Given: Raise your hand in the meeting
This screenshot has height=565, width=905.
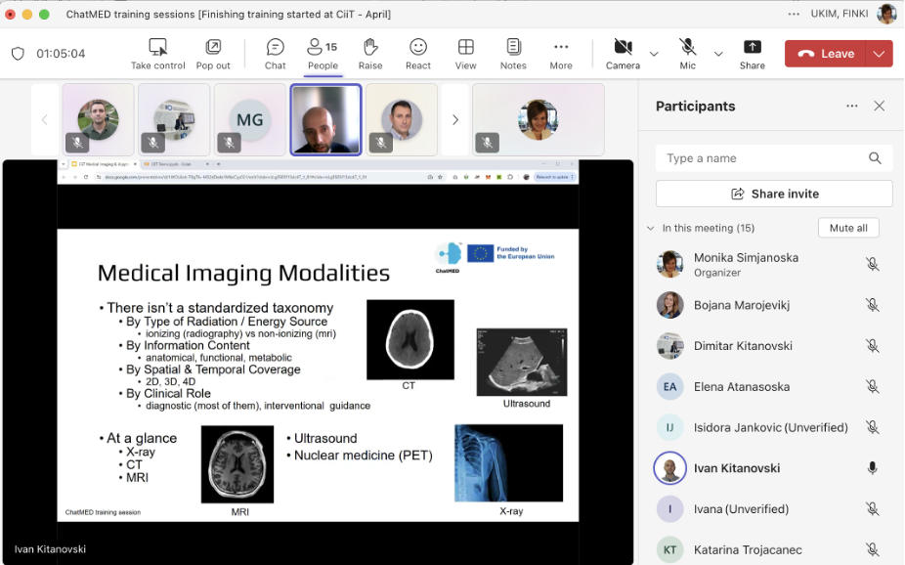Looking at the screenshot, I should click(370, 48).
